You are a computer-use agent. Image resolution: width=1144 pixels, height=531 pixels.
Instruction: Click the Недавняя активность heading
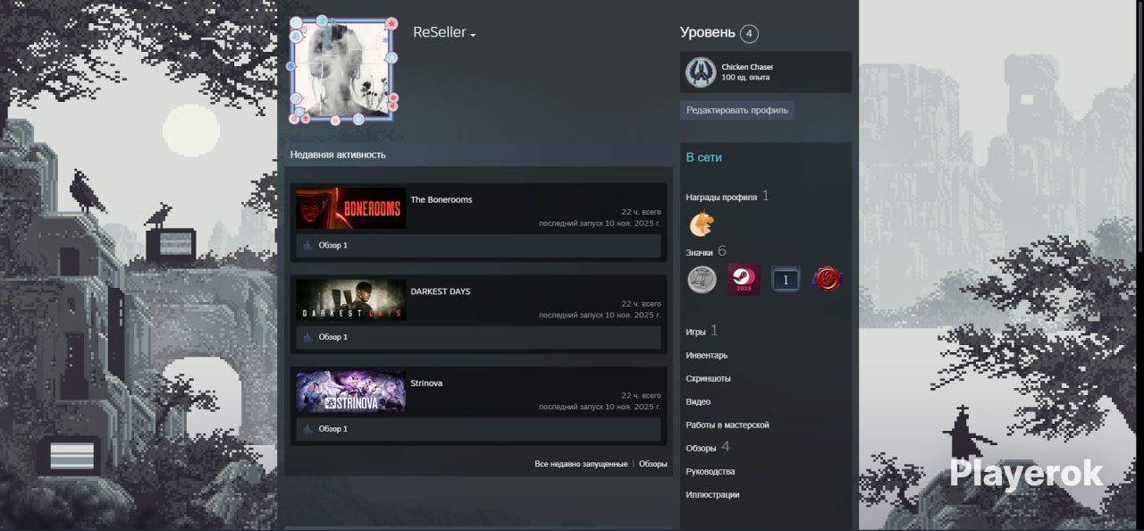pyautogui.click(x=338, y=155)
